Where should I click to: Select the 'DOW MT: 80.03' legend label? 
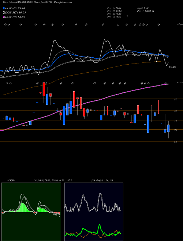pyautogui.click(x=16, y=12)
